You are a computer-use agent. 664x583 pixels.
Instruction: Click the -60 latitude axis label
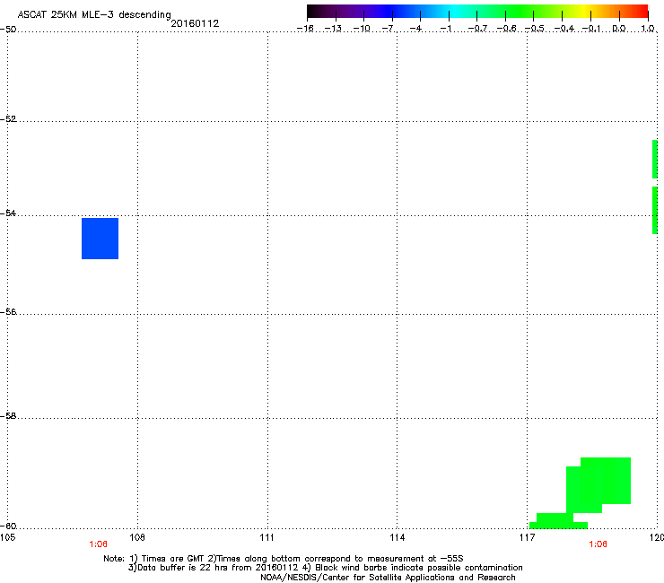(x=8, y=526)
